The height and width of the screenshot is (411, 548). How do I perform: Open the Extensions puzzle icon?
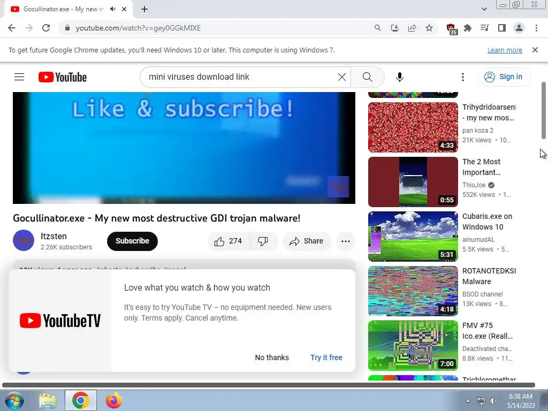point(468,28)
